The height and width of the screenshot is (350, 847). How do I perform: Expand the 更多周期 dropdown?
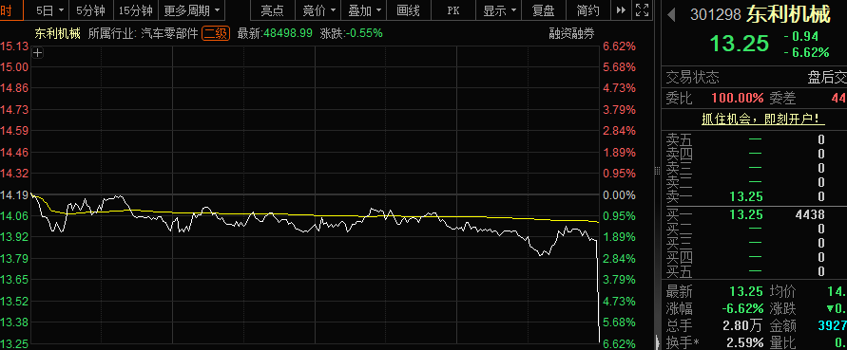click(191, 10)
